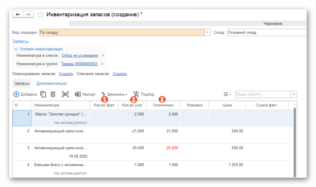Expand the Вид операции dropdown arrow

pos(208,32)
